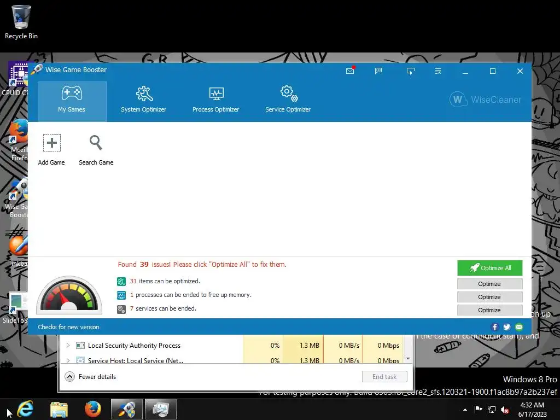Click the Wise Game Booster rocket title icon

click(37, 69)
